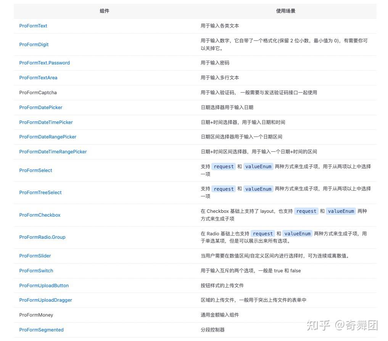Click the request code tag beside ProFormSelect
Image resolution: width=388 pixels, height=341 pixels.
click(224, 166)
